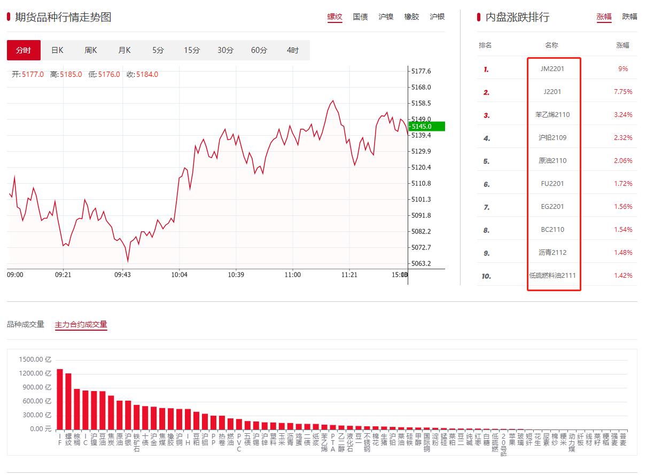View the 沪镍 futures chart
Screen dimensions: 654x476
(386, 17)
